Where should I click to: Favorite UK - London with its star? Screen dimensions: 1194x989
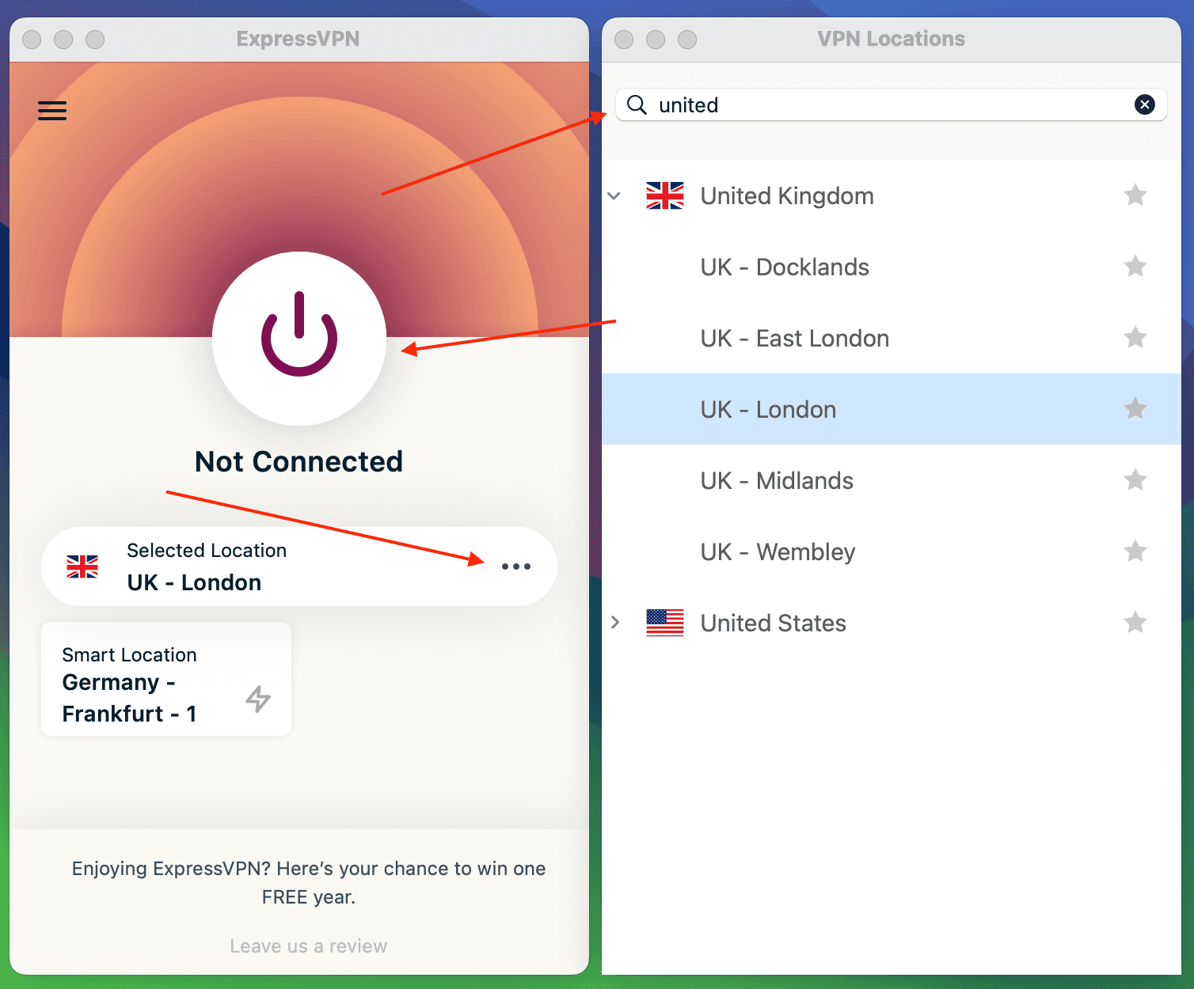[1135, 408]
